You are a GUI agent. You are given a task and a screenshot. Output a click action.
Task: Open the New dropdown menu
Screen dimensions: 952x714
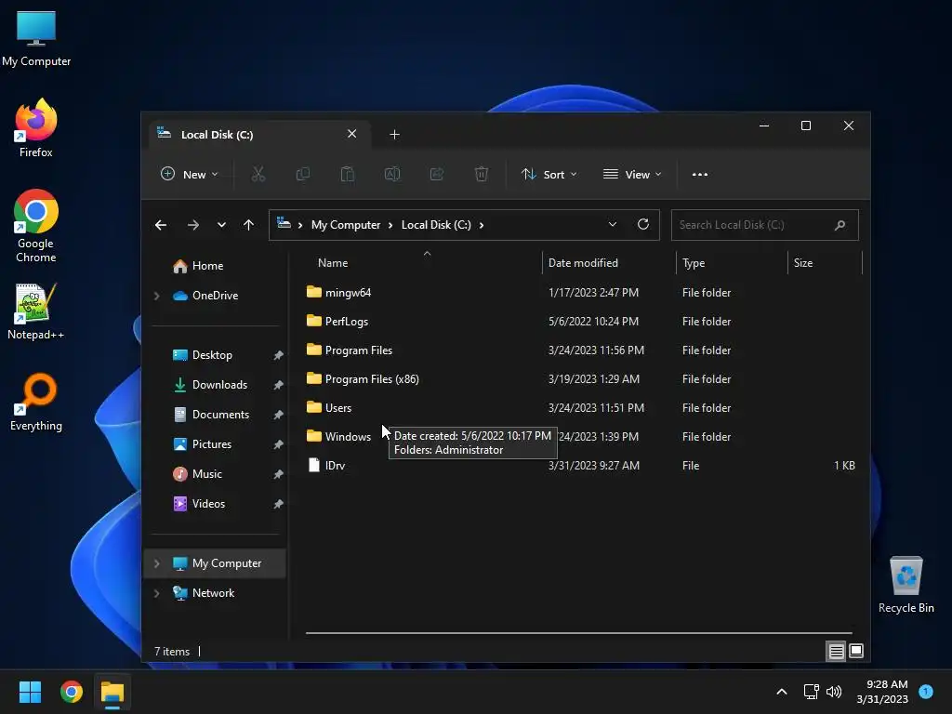tap(190, 174)
